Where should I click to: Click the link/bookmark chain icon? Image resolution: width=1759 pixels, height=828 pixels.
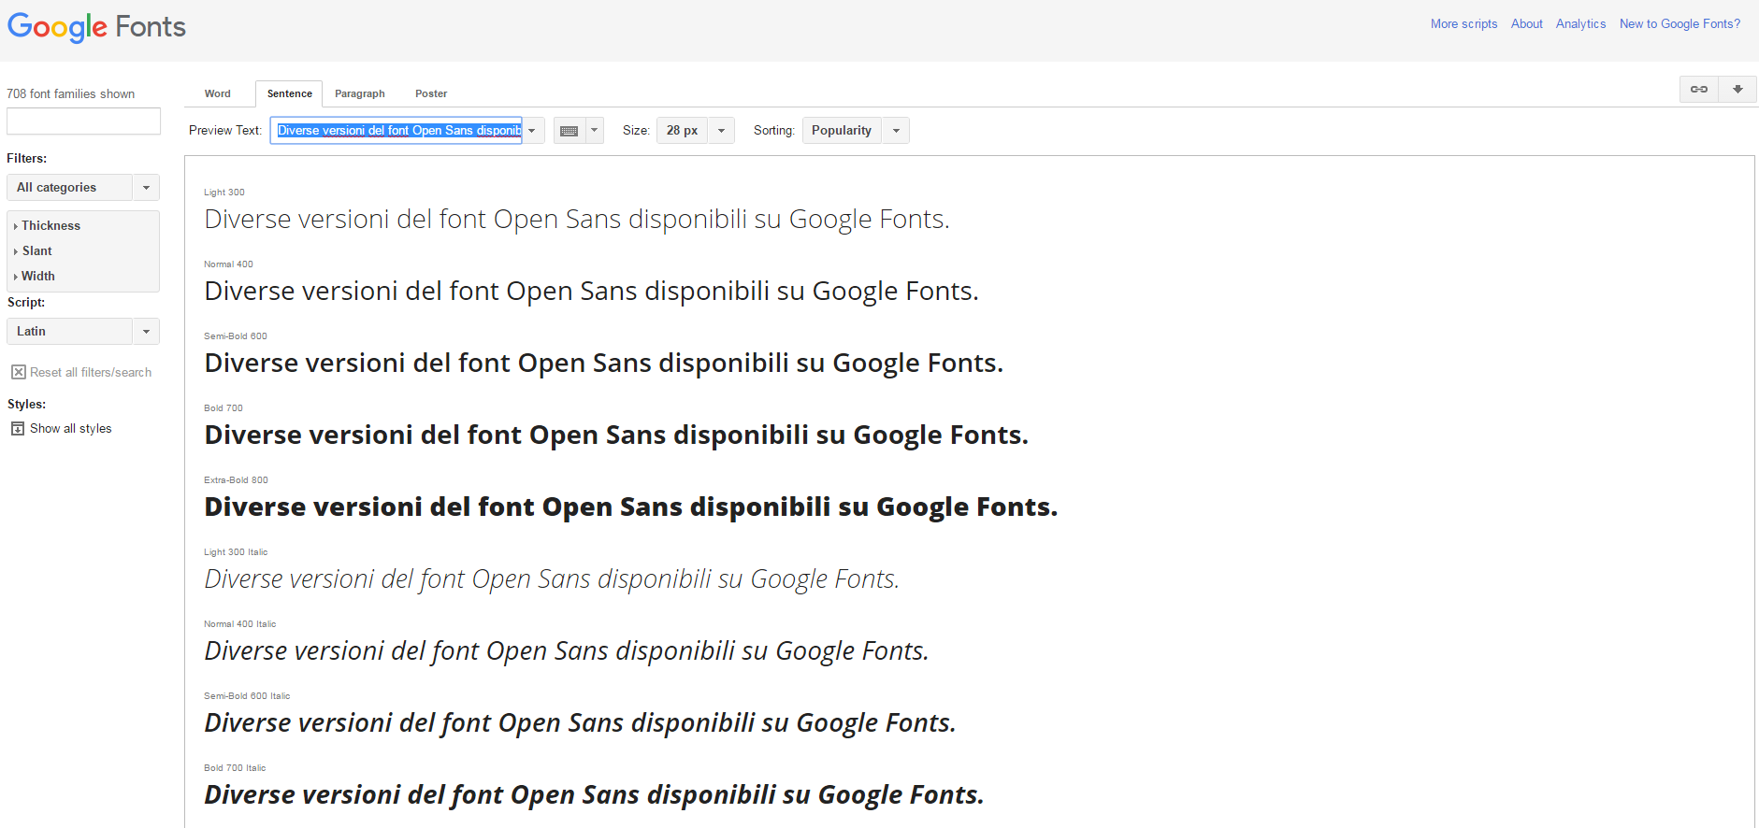point(1699,90)
